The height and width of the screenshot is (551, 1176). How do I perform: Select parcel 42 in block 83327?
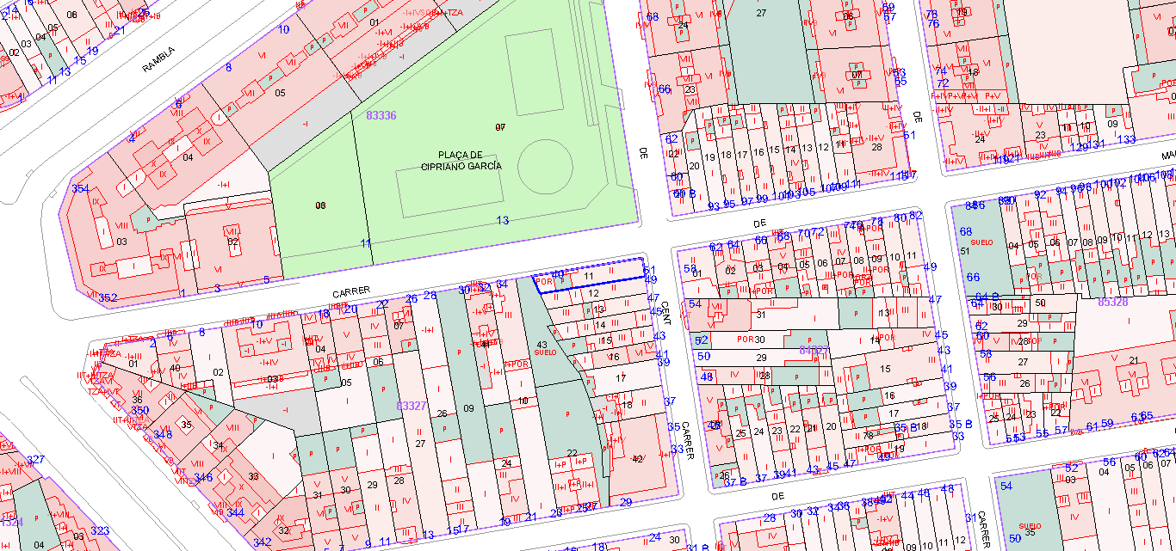(637, 458)
